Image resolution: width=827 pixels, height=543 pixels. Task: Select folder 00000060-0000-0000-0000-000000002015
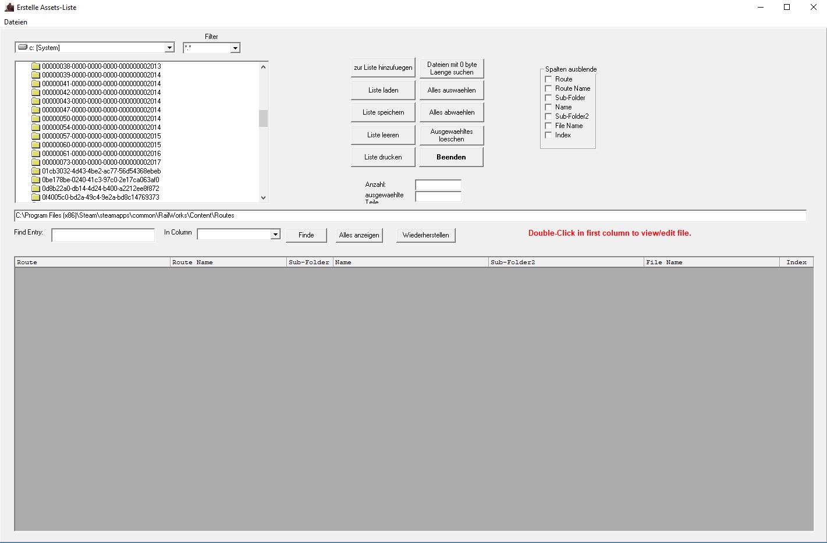pos(101,145)
